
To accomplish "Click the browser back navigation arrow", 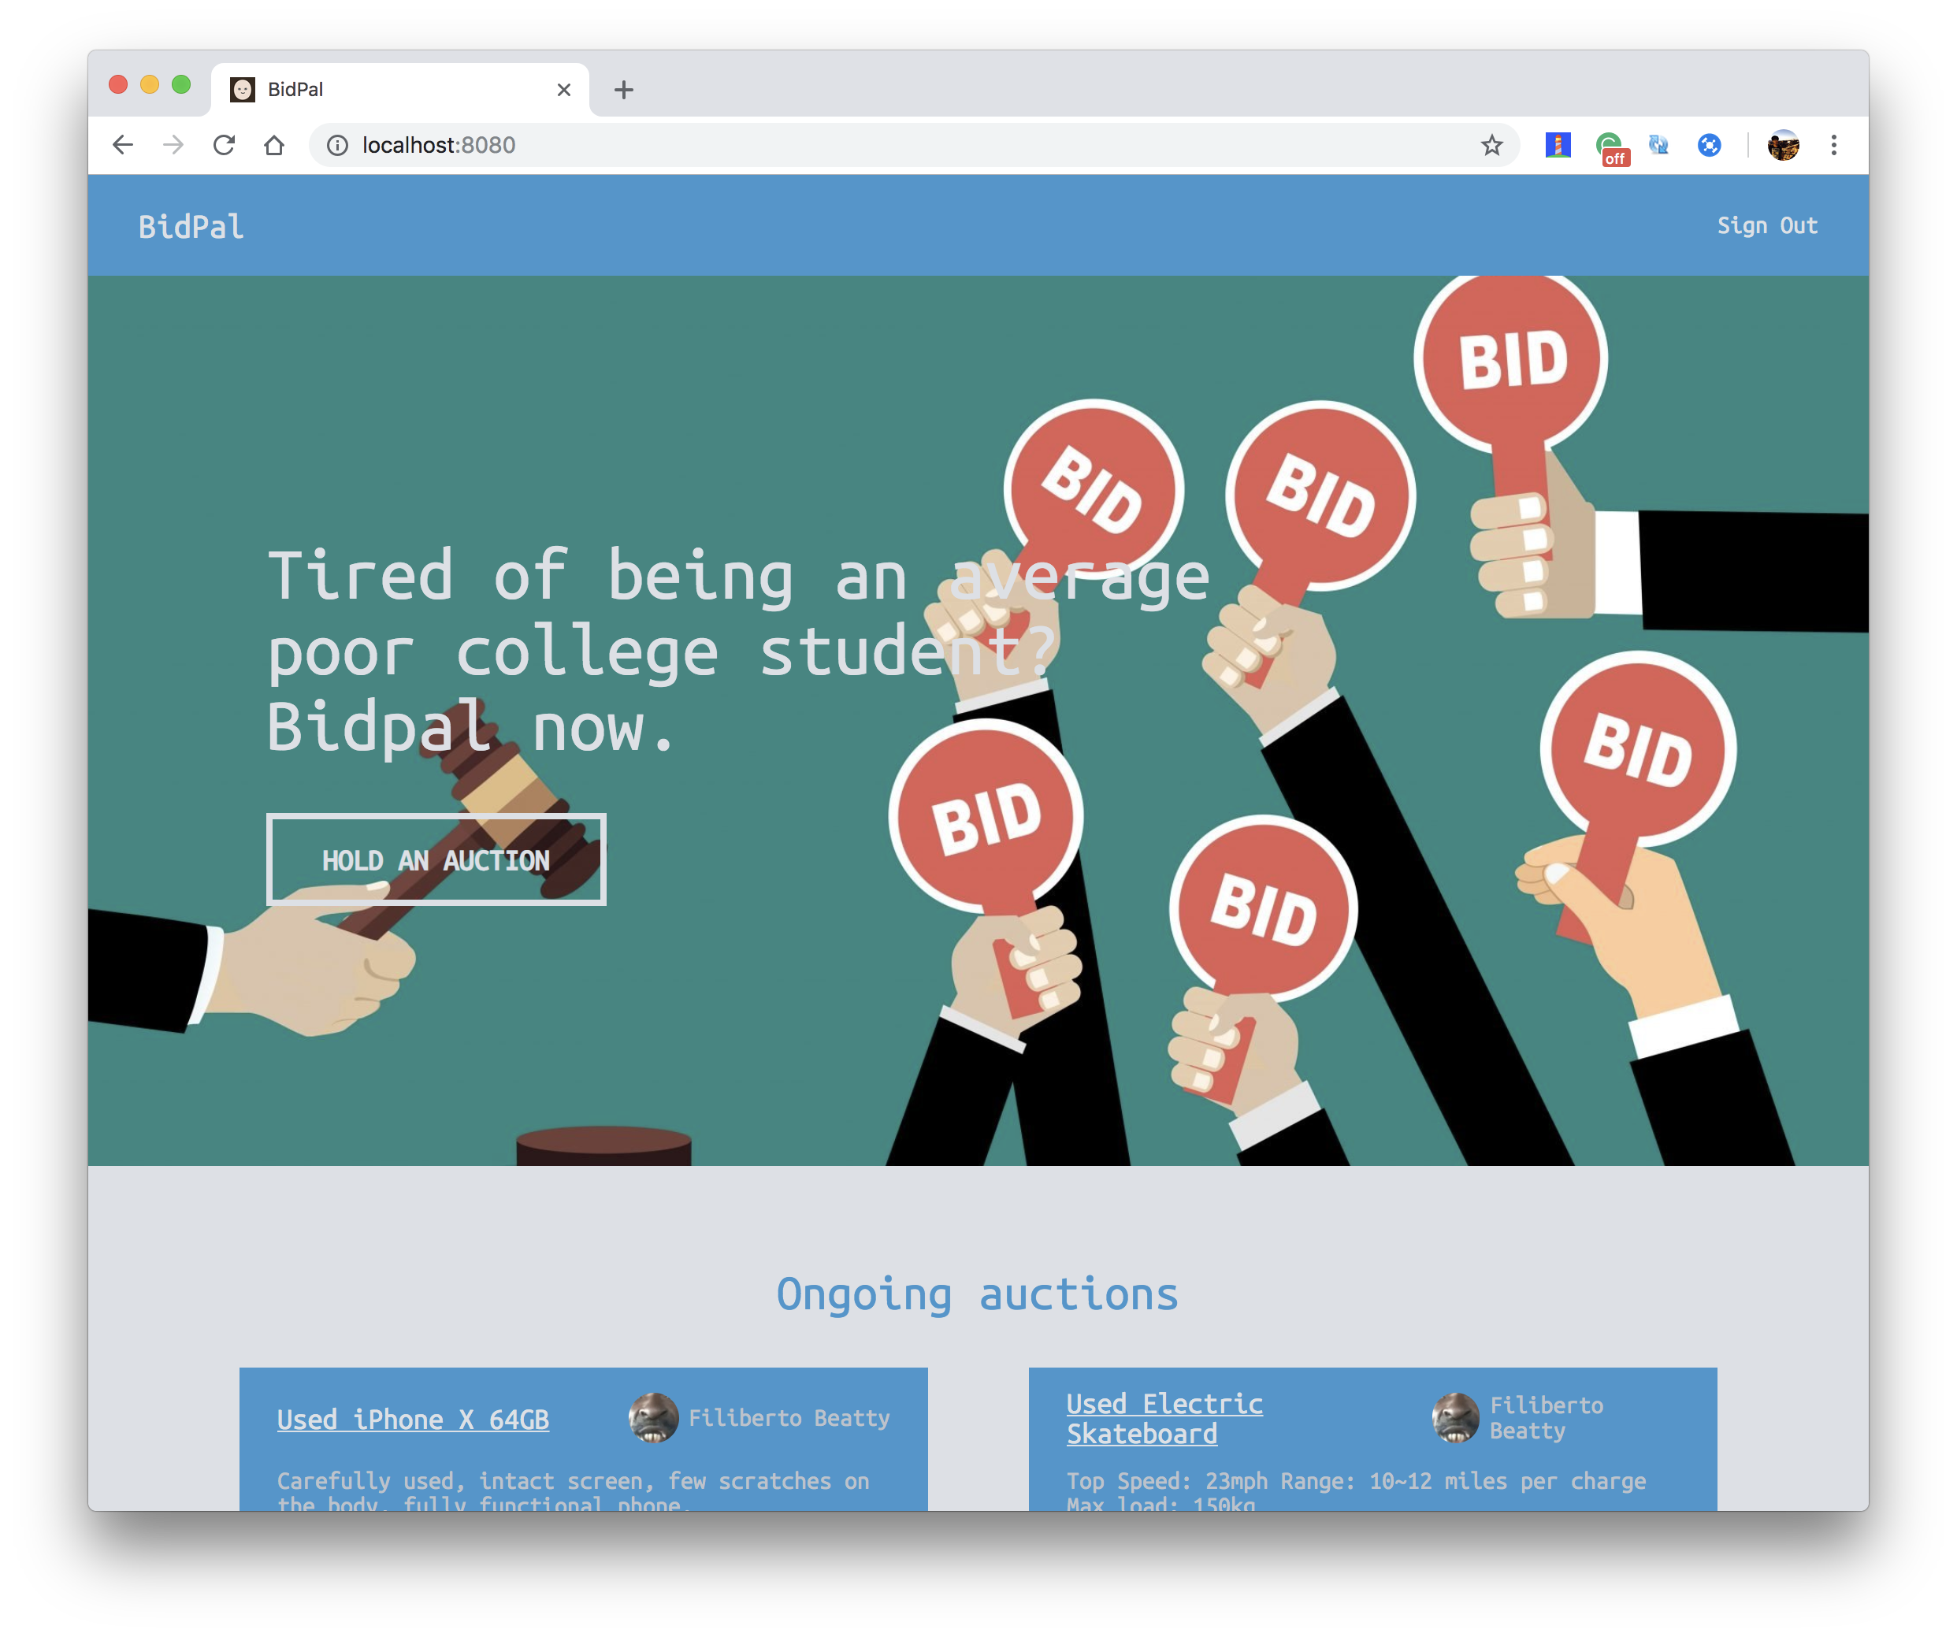I will pos(124,145).
